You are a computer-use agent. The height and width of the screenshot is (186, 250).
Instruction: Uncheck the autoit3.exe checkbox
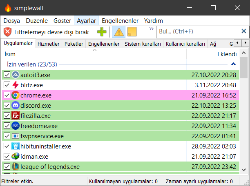(7, 75)
